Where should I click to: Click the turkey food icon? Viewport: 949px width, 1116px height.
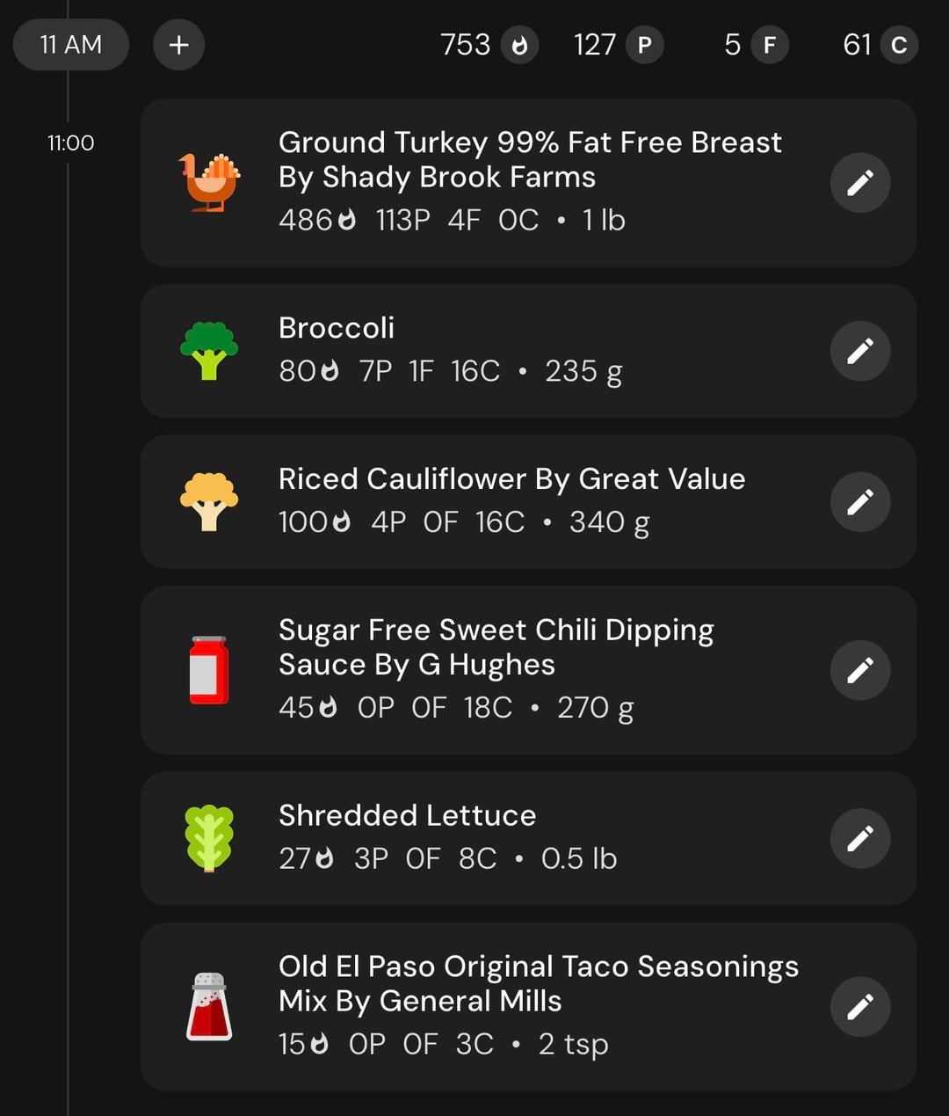[209, 183]
